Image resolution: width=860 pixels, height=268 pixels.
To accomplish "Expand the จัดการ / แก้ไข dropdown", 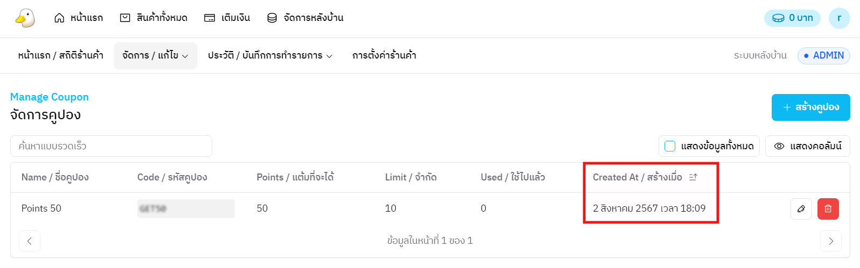I will 155,56.
